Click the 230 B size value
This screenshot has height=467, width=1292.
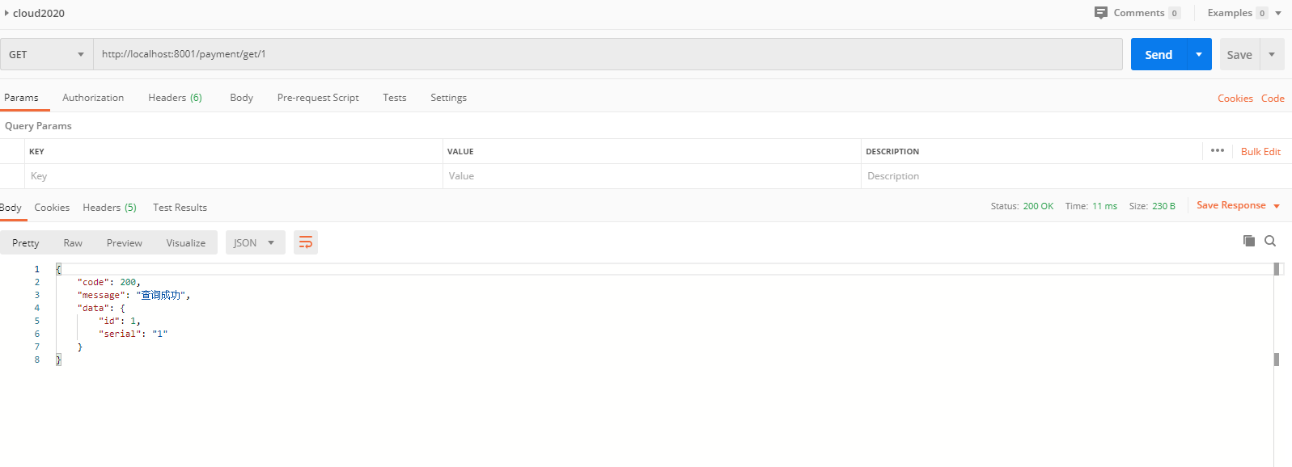1163,206
